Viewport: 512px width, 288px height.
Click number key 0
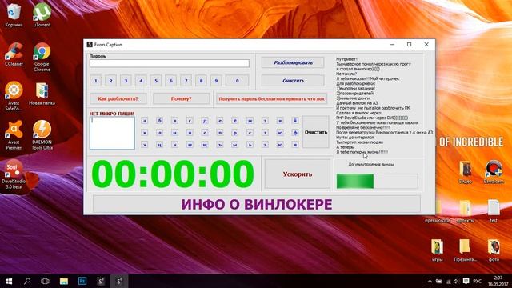coord(238,81)
